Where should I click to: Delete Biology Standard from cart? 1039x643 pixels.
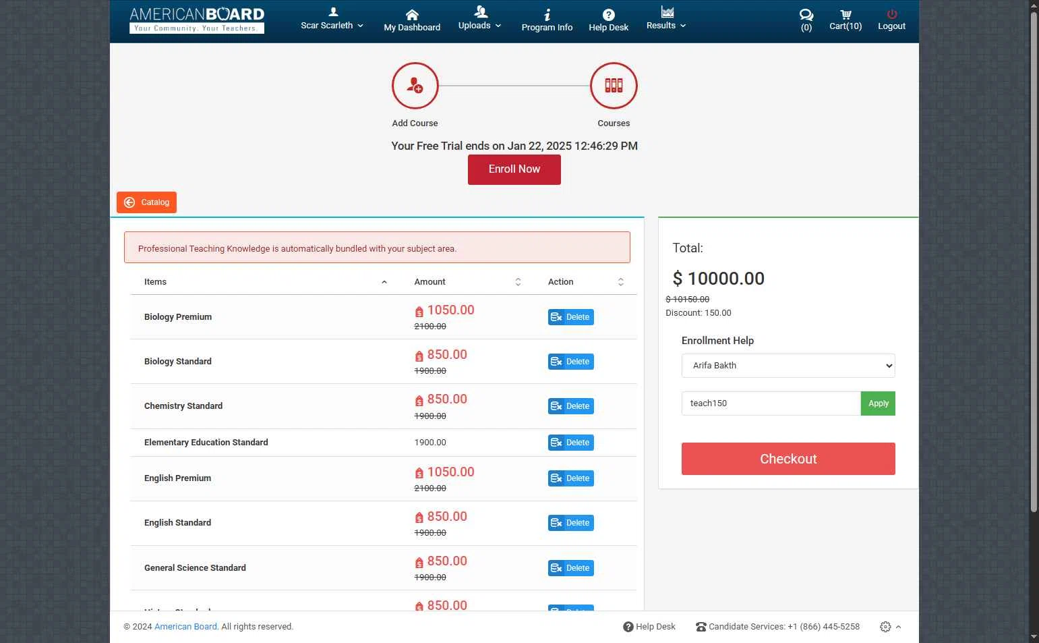pos(571,362)
